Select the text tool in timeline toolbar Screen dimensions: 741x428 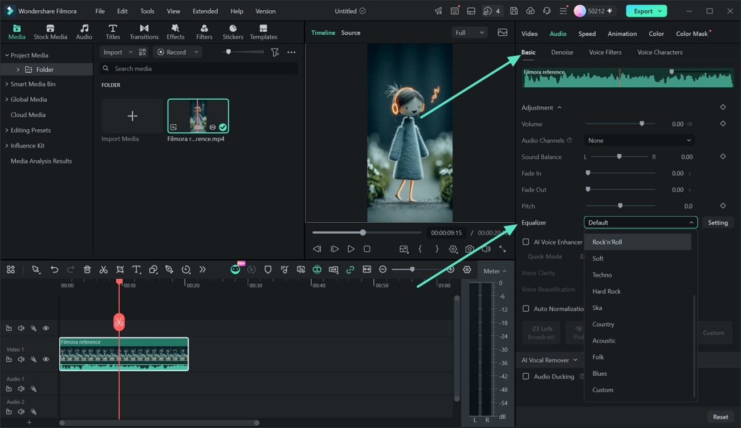(x=136, y=270)
